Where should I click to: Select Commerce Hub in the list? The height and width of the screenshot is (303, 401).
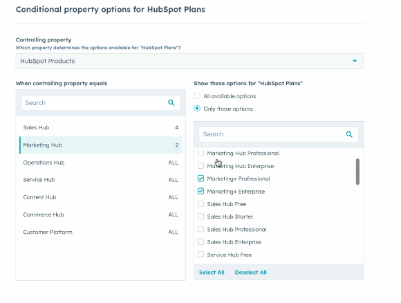(101, 214)
